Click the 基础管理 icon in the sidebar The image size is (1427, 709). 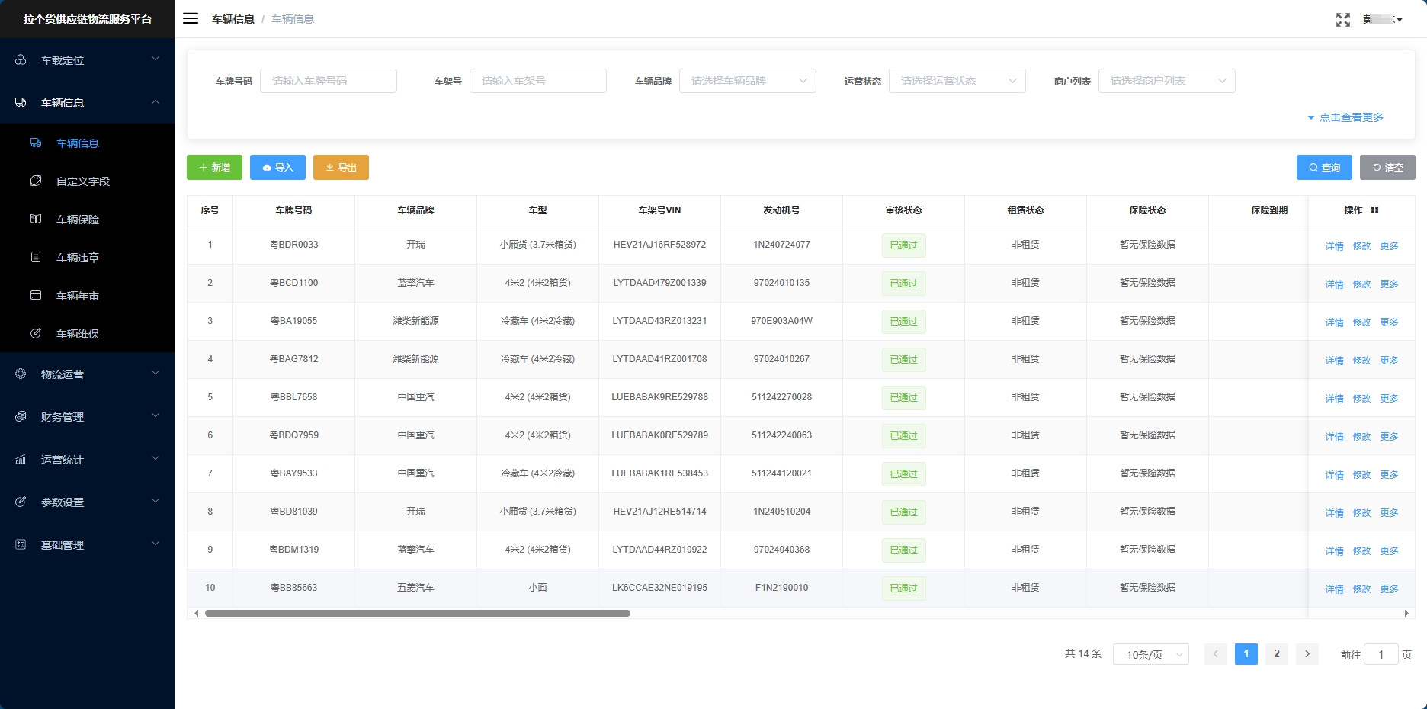pyautogui.click(x=21, y=545)
